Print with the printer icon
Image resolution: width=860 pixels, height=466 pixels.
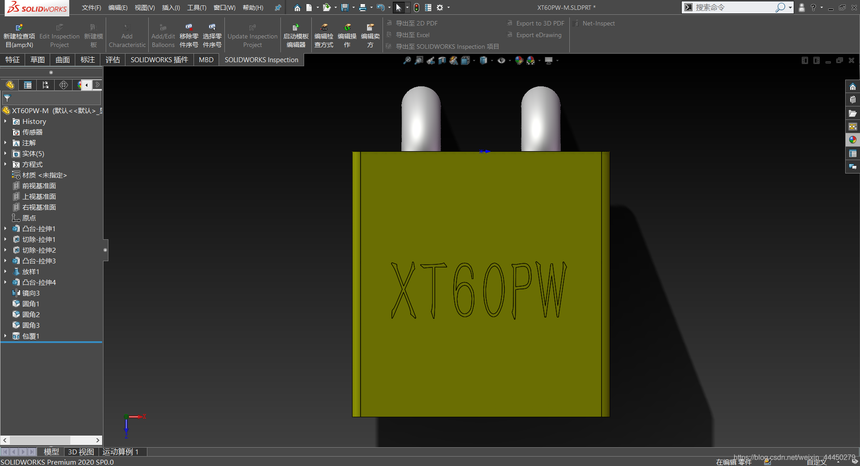click(x=363, y=8)
